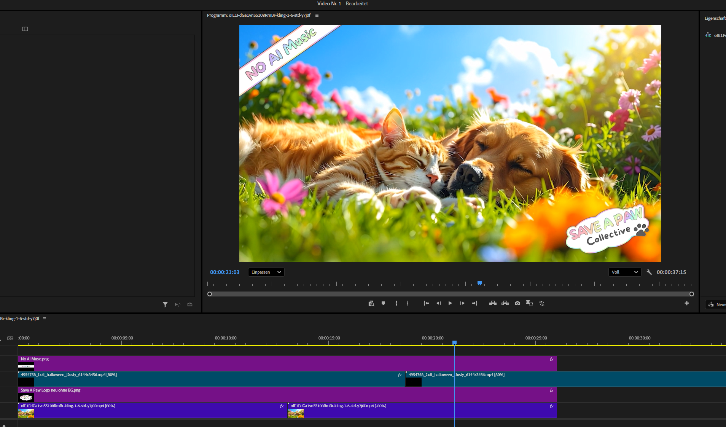Toggle the panel layout icon at top left
Viewport: 726px width, 427px height.
(25, 29)
